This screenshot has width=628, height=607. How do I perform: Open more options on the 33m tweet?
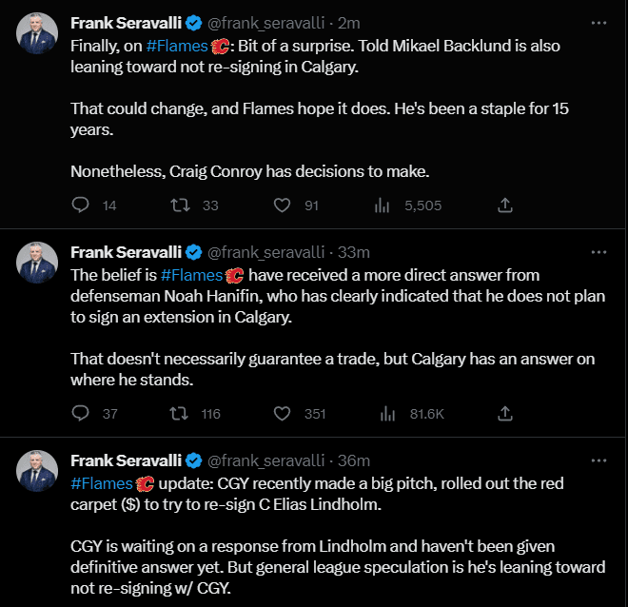[x=598, y=251]
